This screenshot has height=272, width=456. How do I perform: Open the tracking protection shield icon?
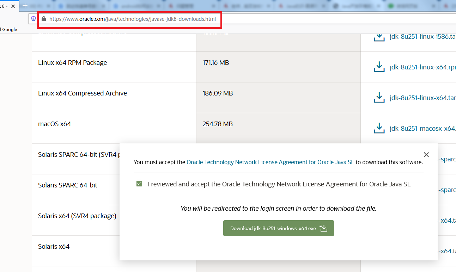[x=34, y=19]
